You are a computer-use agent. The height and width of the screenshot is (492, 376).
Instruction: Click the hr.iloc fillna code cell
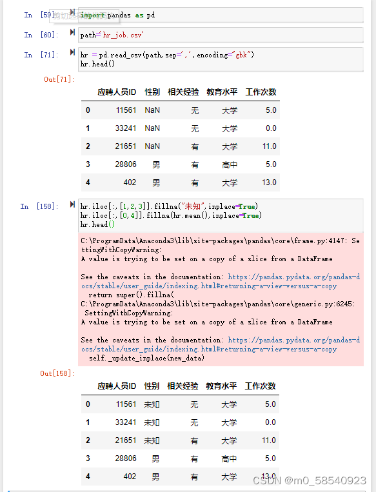click(221, 215)
